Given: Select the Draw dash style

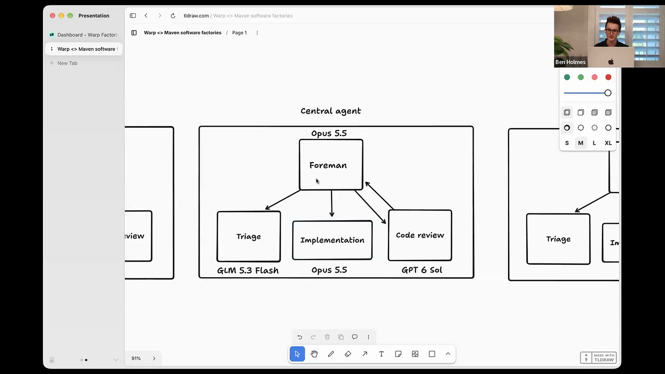Looking at the screenshot, I should click(x=567, y=128).
